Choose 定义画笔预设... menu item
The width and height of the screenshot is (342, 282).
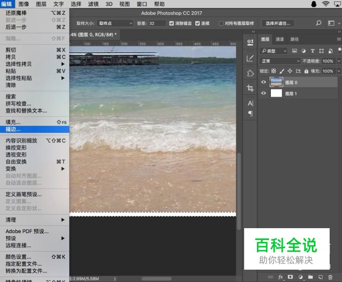coord(35,194)
